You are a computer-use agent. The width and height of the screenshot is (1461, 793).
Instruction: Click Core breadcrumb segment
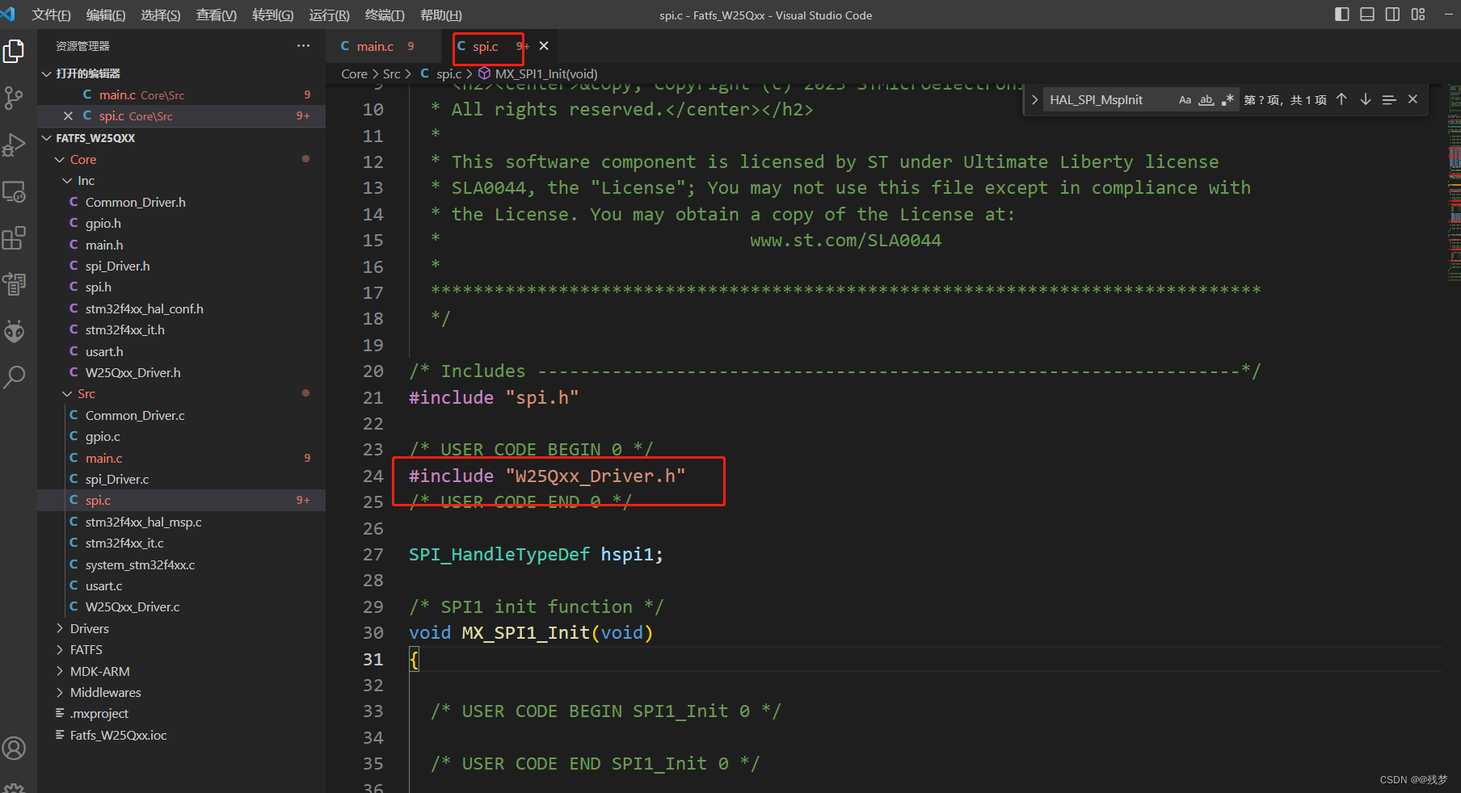tap(354, 73)
